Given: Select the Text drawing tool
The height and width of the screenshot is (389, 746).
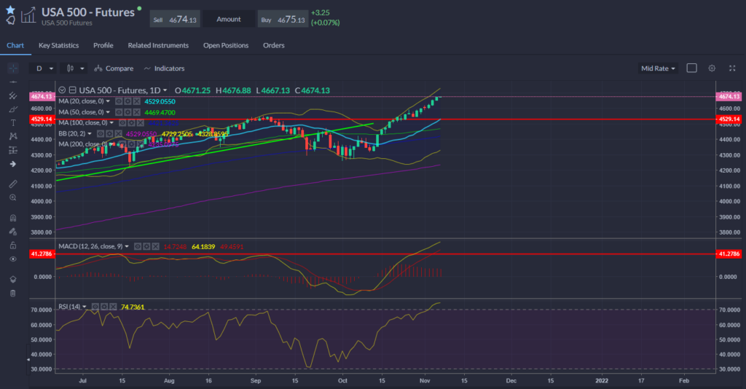Looking at the screenshot, I should [x=12, y=122].
